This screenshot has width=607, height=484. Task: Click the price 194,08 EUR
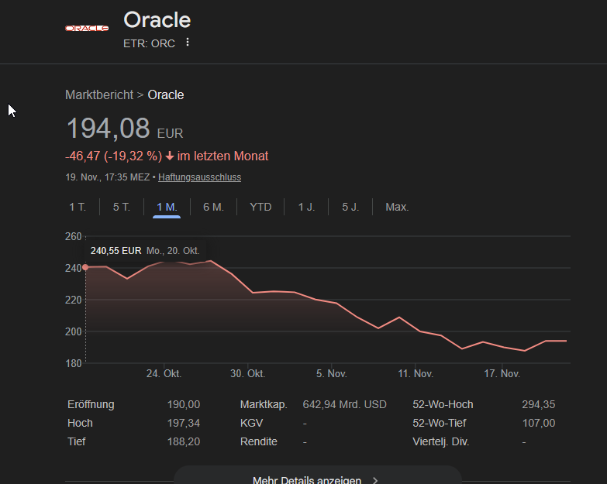pyautogui.click(x=125, y=129)
